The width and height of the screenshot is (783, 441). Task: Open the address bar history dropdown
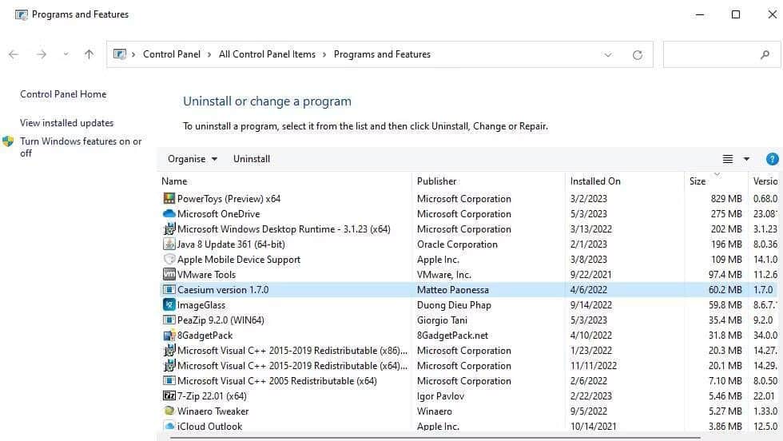(608, 55)
